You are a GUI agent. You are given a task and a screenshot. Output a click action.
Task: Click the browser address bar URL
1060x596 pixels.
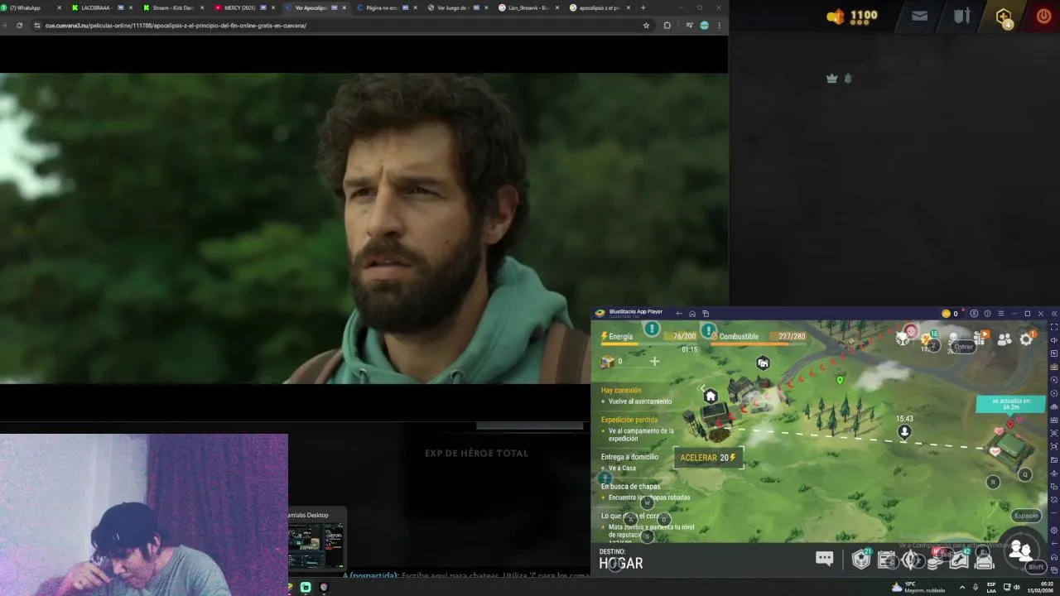coord(176,26)
